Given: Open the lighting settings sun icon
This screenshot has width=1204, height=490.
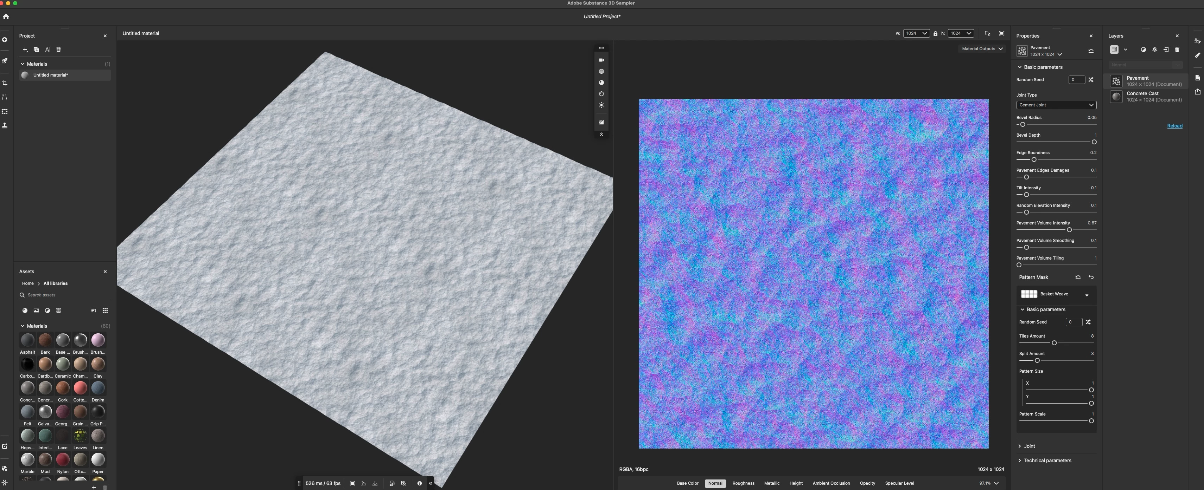Looking at the screenshot, I should 601,105.
